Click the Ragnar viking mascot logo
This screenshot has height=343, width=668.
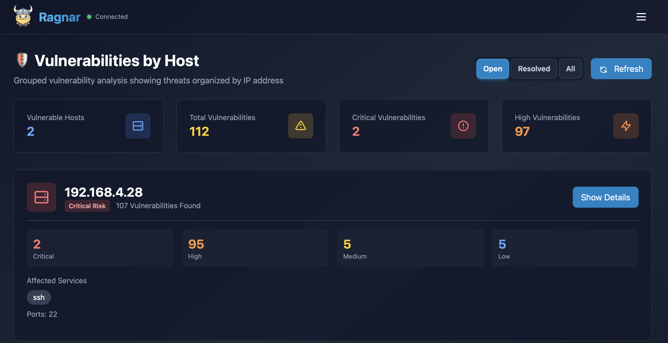(23, 16)
